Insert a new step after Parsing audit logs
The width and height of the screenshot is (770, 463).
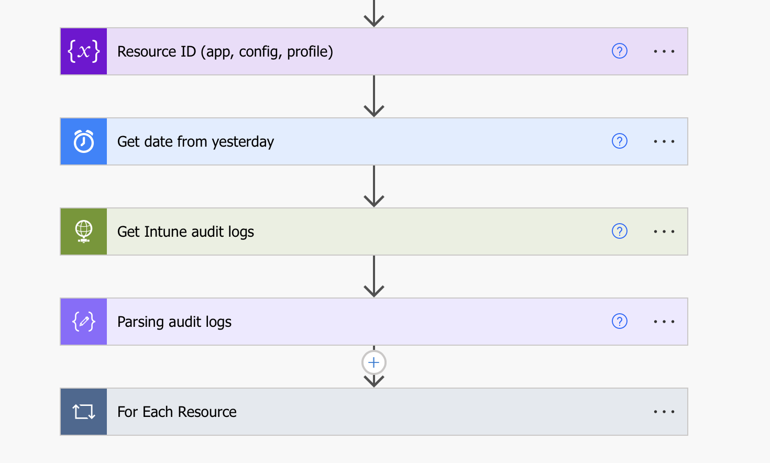click(374, 362)
